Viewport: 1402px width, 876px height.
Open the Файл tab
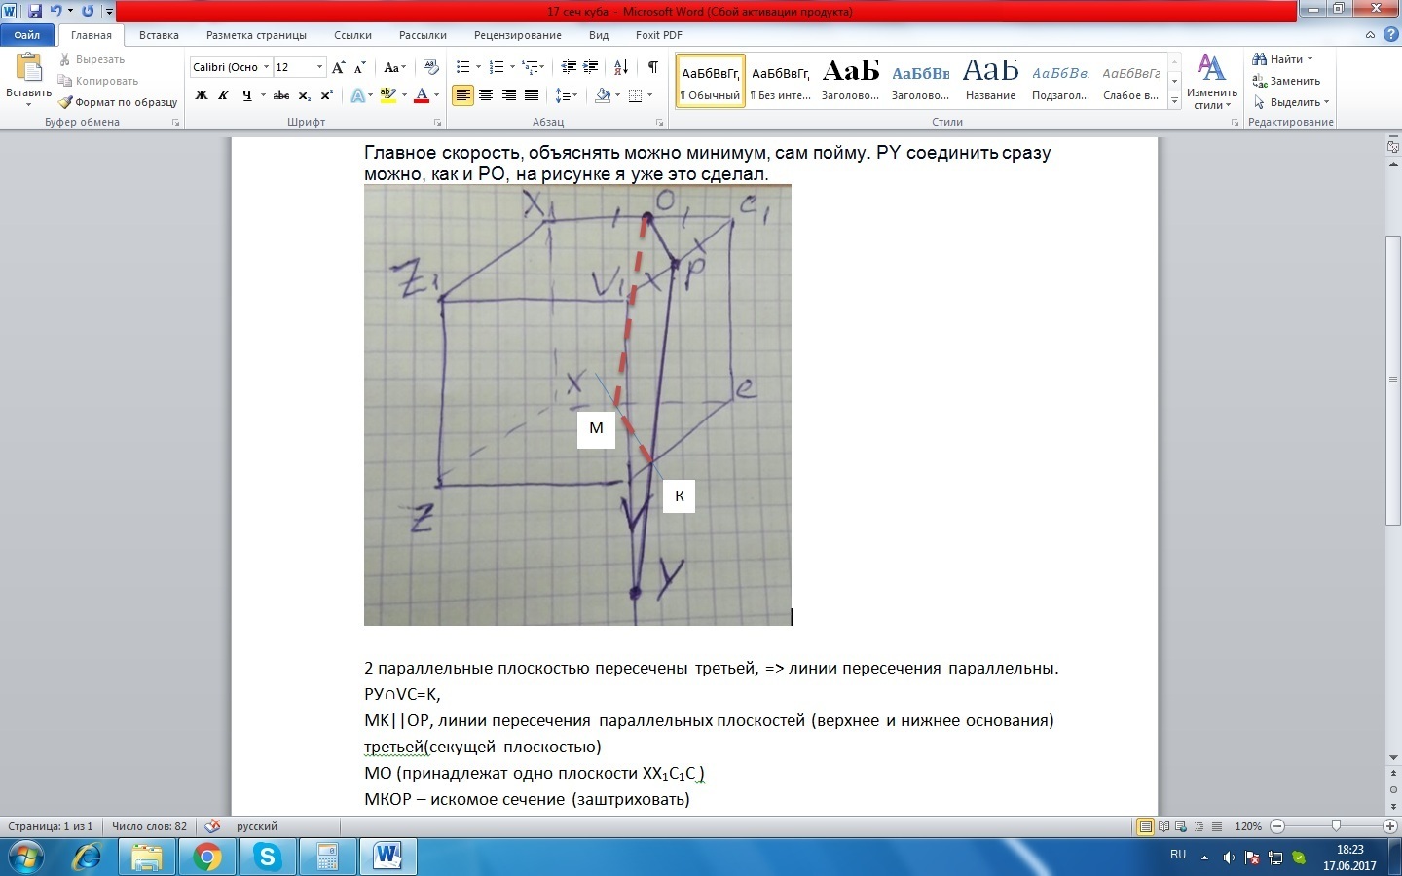click(x=27, y=35)
